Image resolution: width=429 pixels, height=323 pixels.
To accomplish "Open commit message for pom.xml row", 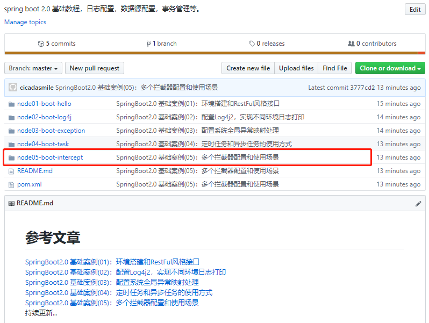I will (x=197, y=184).
